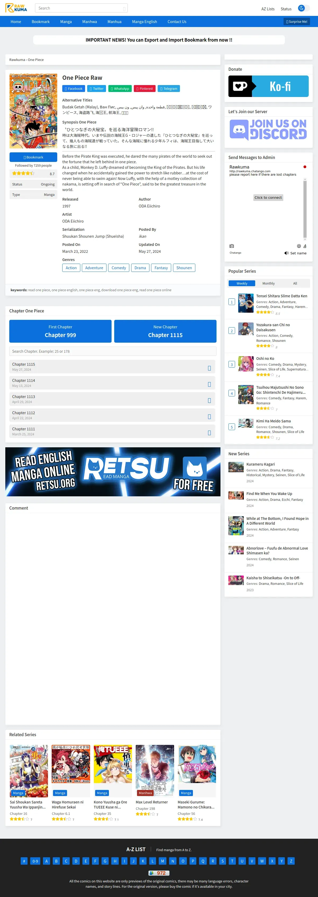This screenshot has width=318, height=897.
Task: Open the Chatango emoji smiley icon
Action: click(298, 246)
